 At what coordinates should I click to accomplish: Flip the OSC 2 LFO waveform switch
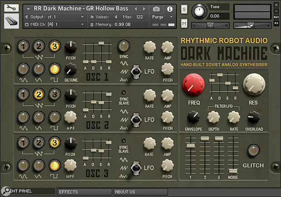pyautogui.click(x=136, y=120)
